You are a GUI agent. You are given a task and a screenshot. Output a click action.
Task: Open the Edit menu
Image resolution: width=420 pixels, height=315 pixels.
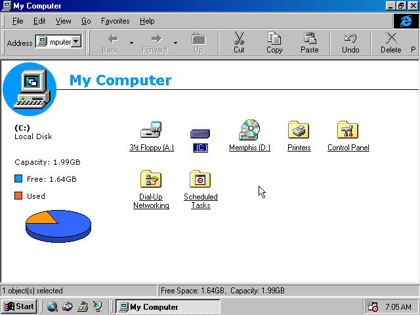coord(39,21)
